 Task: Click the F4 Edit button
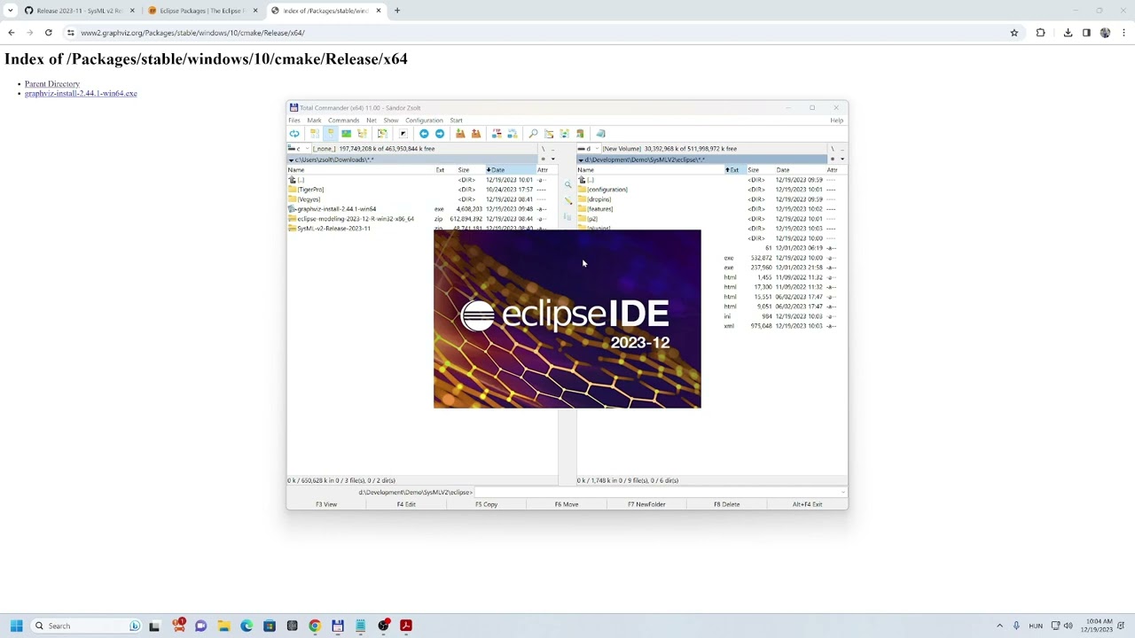click(406, 504)
